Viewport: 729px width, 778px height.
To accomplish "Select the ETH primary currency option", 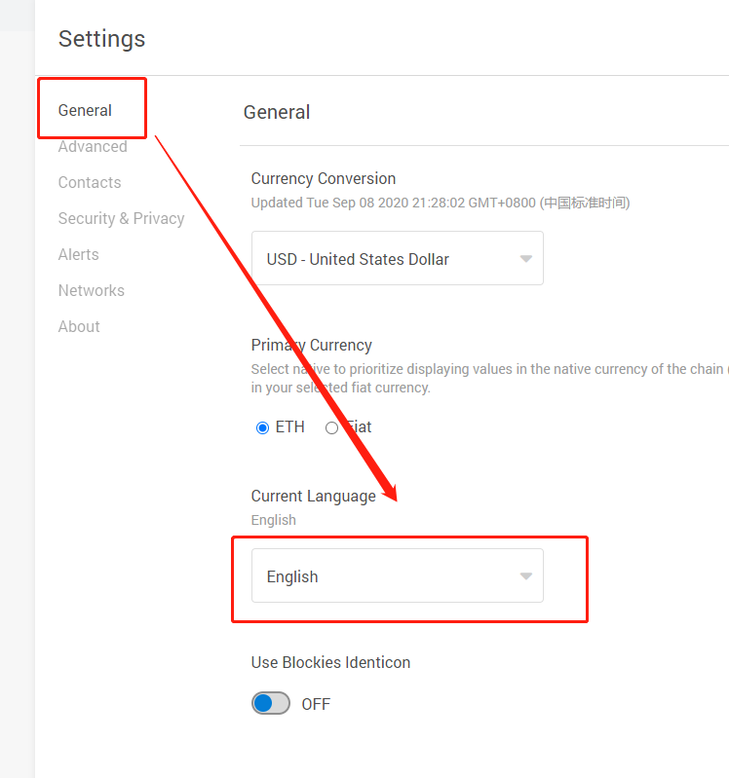I will click(262, 427).
